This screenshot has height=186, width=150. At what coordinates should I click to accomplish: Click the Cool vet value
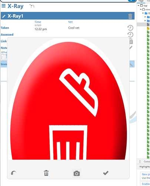click(74, 28)
